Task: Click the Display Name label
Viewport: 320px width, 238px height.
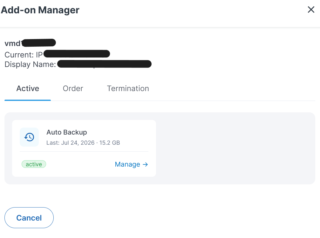Action: (x=30, y=64)
